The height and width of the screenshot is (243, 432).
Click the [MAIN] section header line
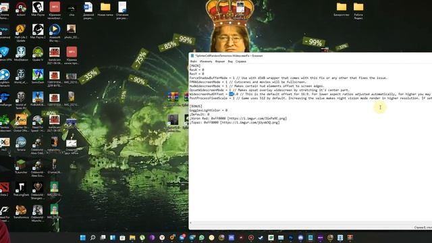(195, 66)
